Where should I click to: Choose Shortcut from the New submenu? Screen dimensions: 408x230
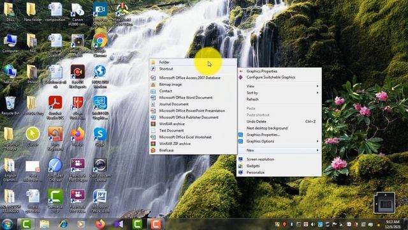click(x=193, y=69)
